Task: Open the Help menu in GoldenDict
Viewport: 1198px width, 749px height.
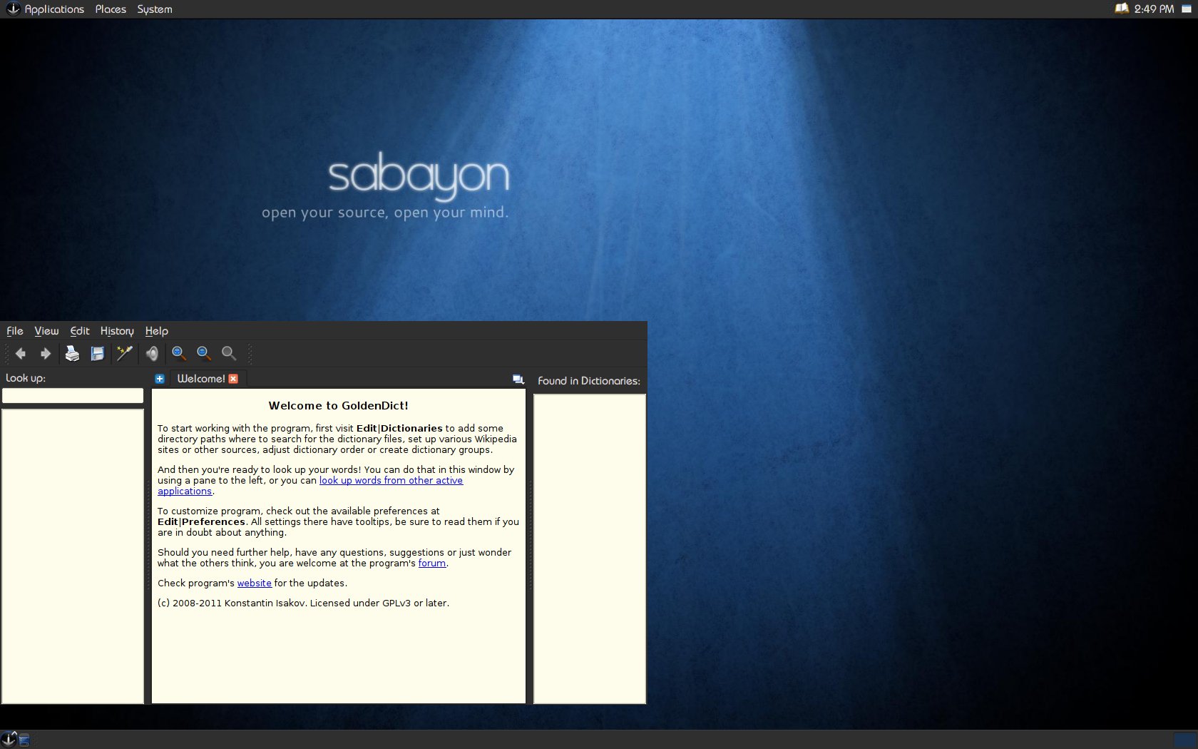Action: tap(157, 331)
